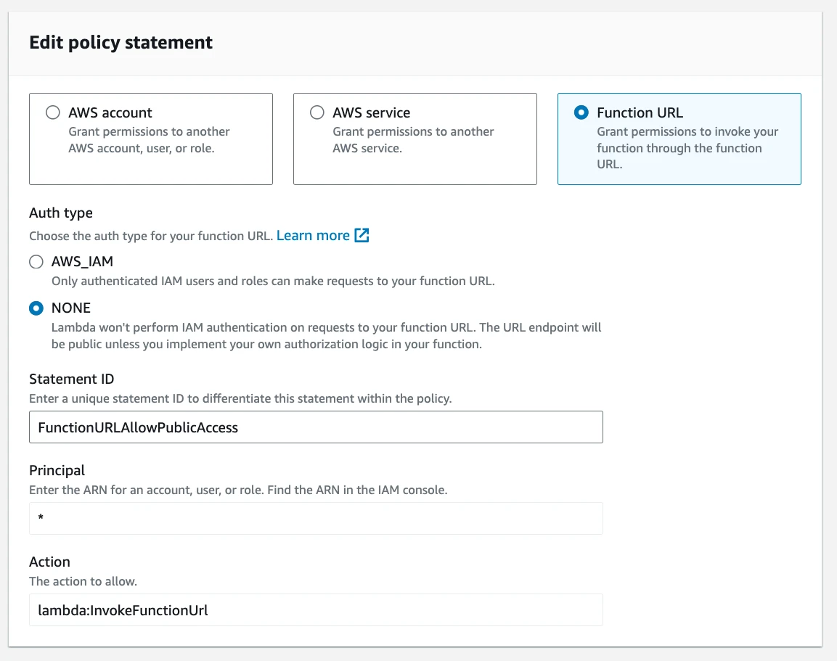837x661 pixels.
Task: Click the AWS service card description text
Action: point(413,140)
